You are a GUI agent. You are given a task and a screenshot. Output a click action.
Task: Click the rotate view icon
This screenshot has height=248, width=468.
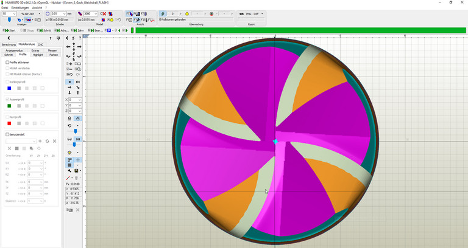click(x=69, y=126)
